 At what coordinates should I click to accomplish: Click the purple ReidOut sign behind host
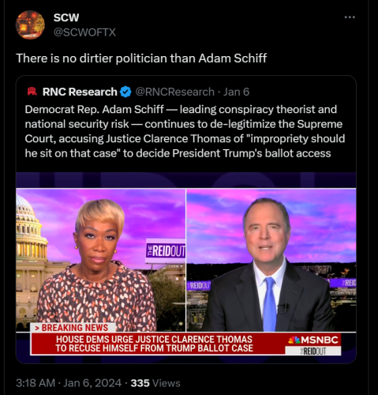(166, 251)
